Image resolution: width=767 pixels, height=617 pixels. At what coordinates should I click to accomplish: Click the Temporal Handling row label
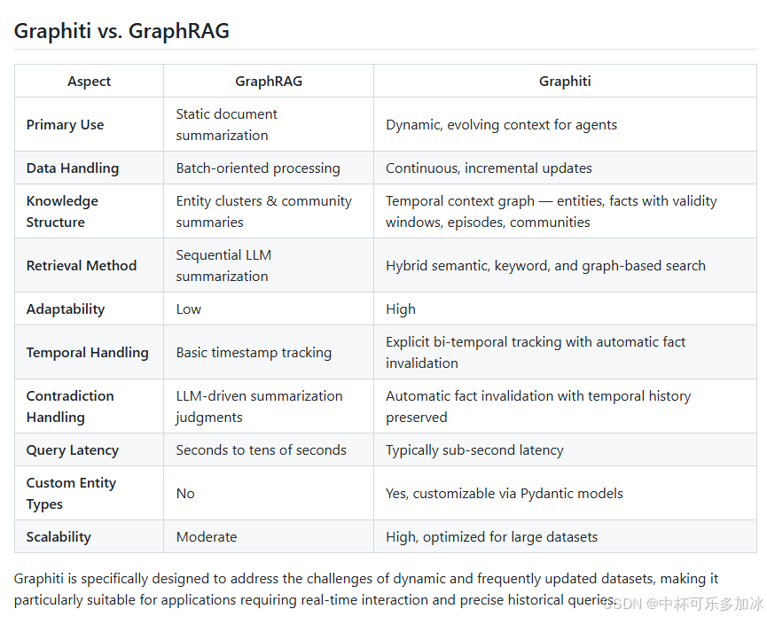pyautogui.click(x=88, y=353)
